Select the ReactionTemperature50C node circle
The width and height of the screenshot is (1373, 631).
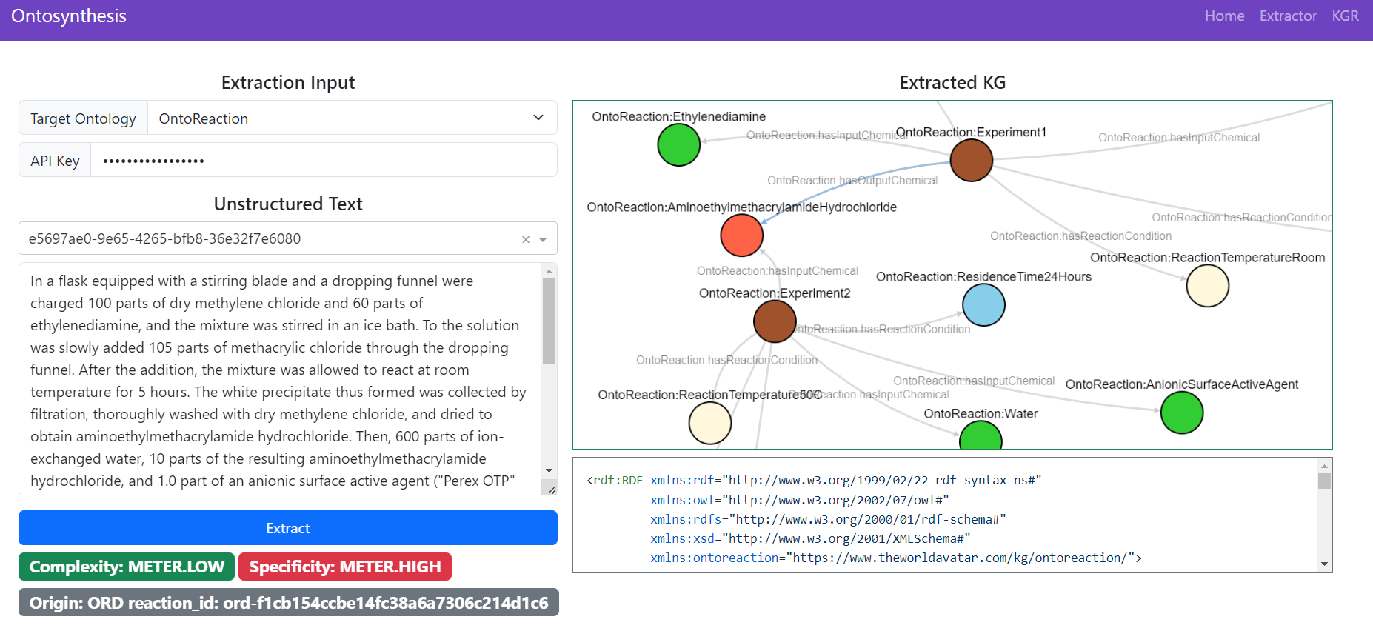tap(709, 423)
